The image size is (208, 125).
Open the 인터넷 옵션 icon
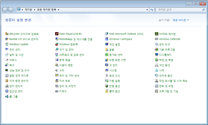pos(157,76)
